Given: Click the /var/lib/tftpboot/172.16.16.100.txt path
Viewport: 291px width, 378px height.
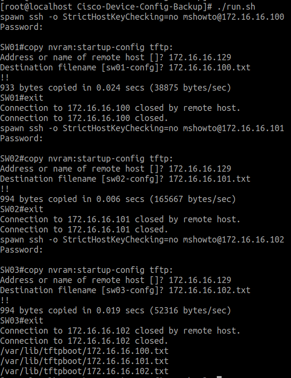Looking at the screenshot, I should 84,351.
